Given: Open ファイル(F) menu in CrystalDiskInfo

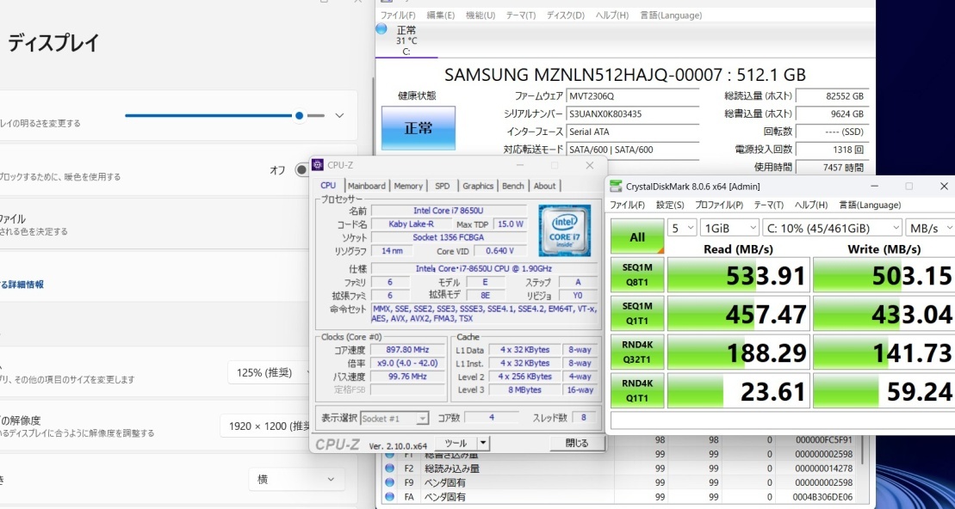Looking at the screenshot, I should [398, 15].
